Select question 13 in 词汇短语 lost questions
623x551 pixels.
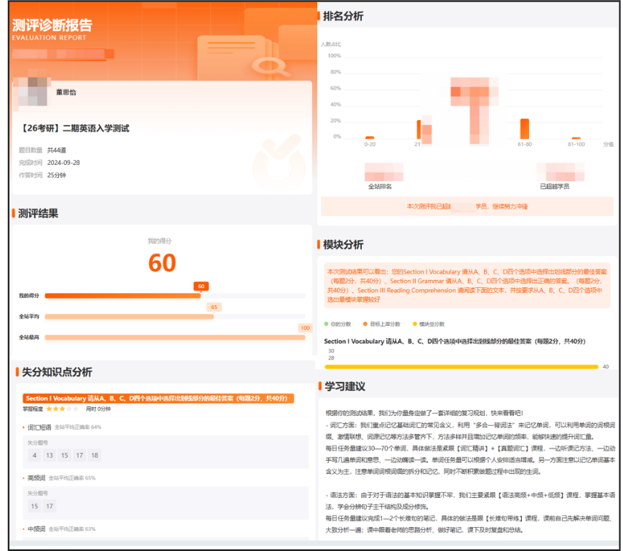point(49,455)
